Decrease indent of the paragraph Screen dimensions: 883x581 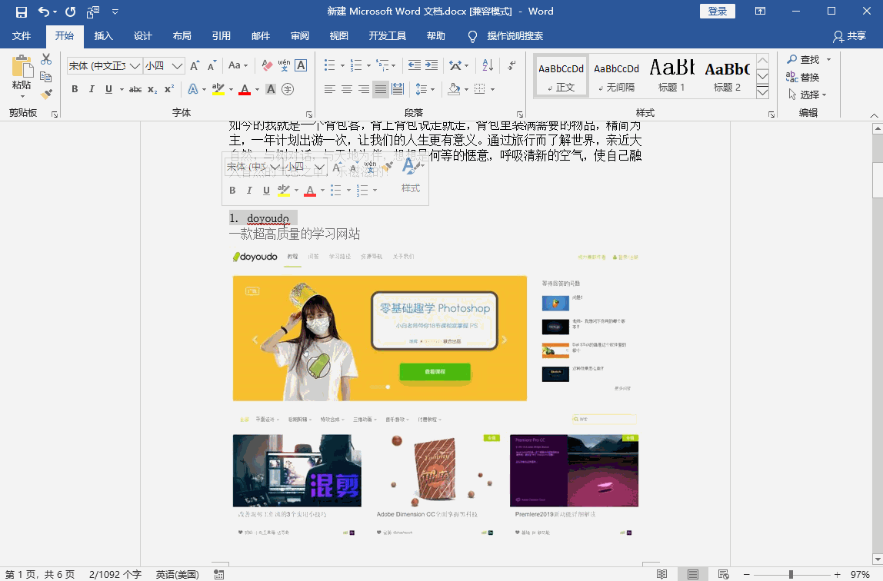click(414, 65)
